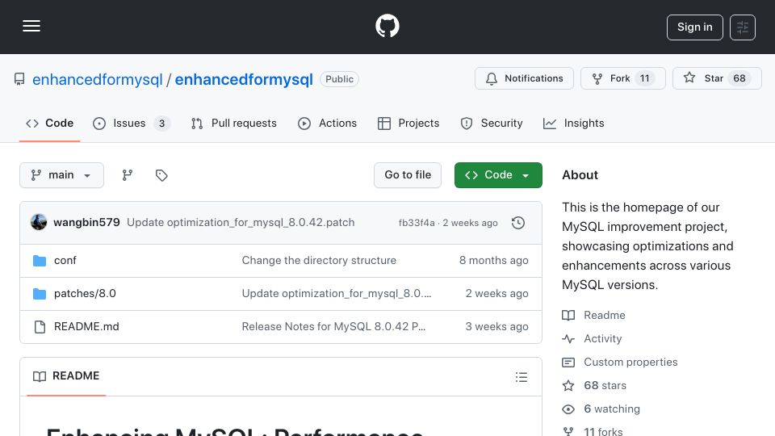Open appearance settings icon beside Sign in

(x=743, y=27)
